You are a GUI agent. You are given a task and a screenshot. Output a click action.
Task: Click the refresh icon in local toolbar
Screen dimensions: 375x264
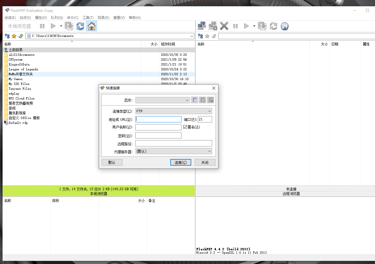[80, 26]
